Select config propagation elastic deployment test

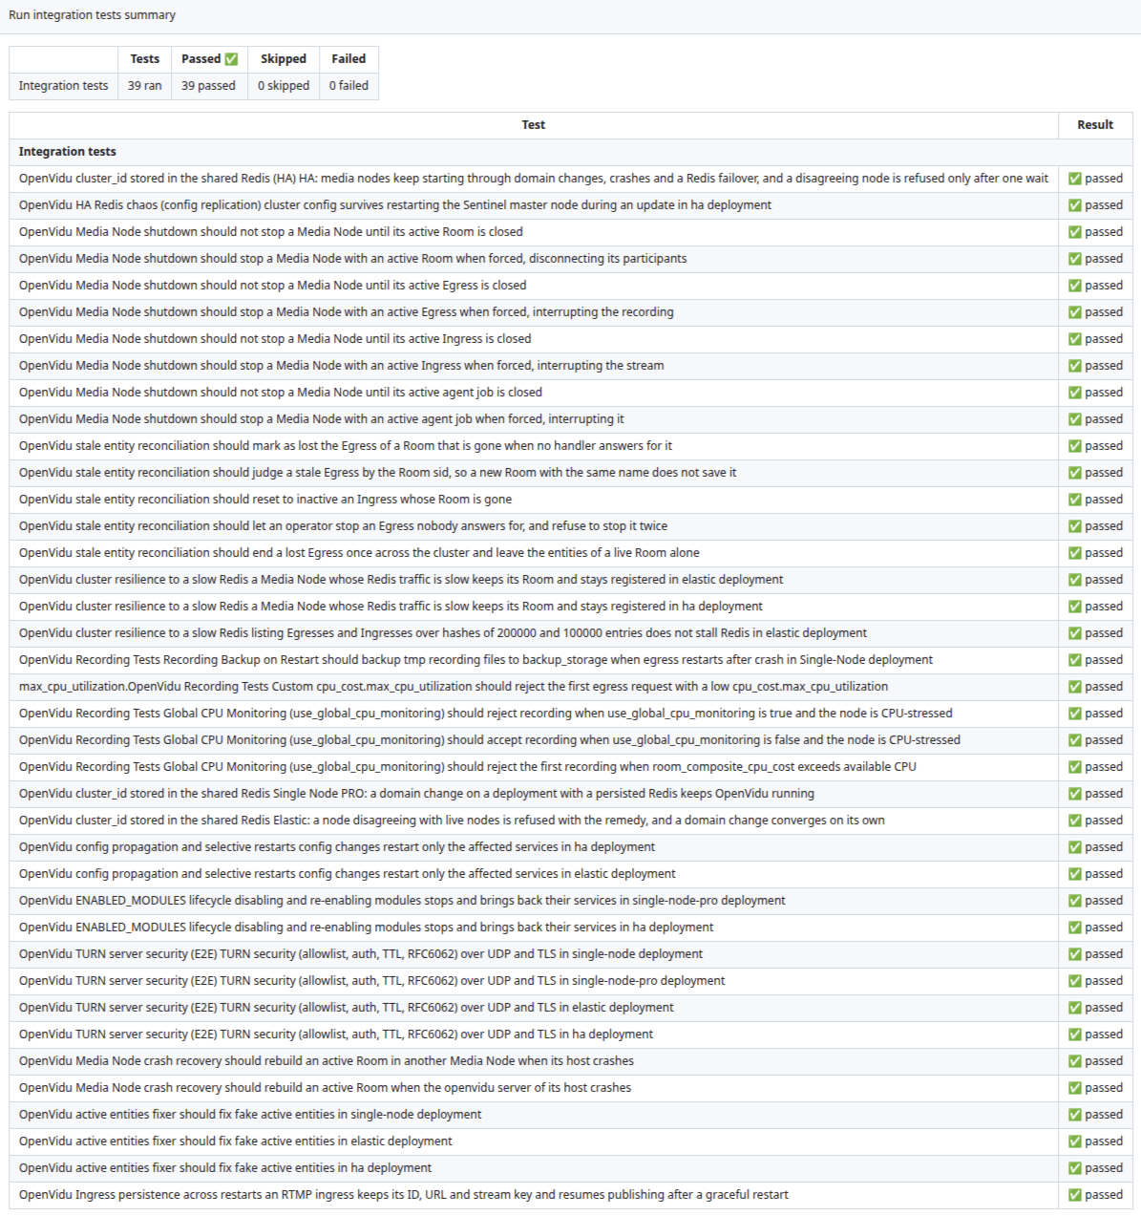point(348,874)
